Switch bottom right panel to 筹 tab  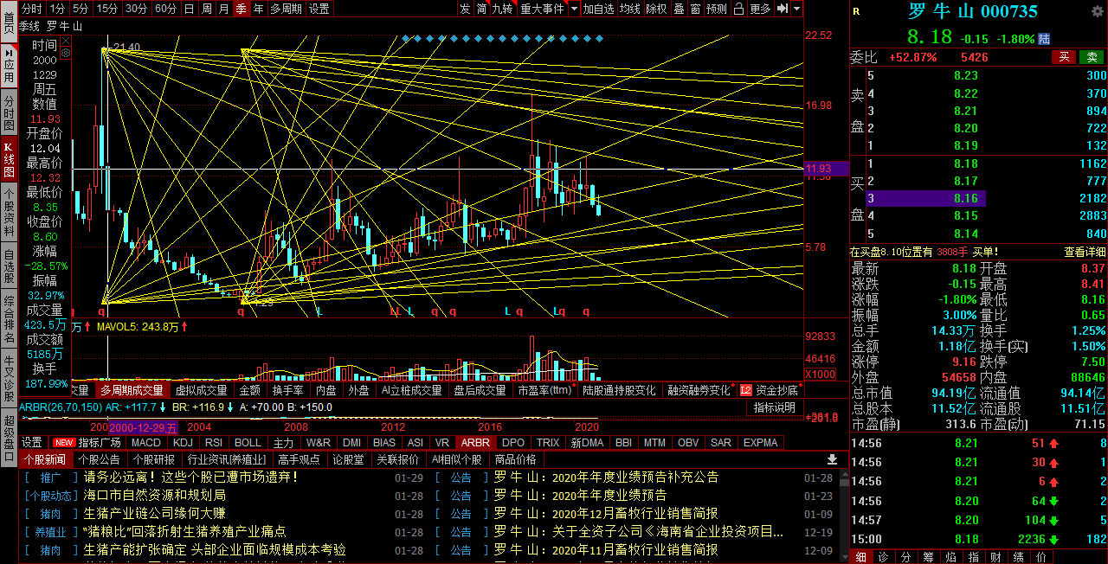tap(929, 557)
